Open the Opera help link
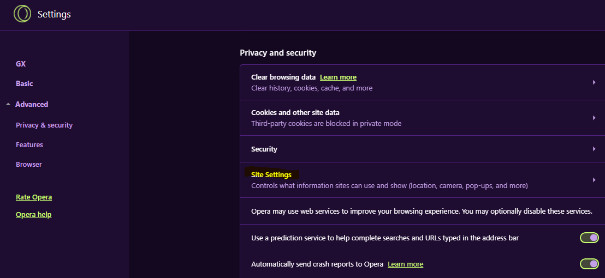Viewport: 605px width, 278px height. 33,214
